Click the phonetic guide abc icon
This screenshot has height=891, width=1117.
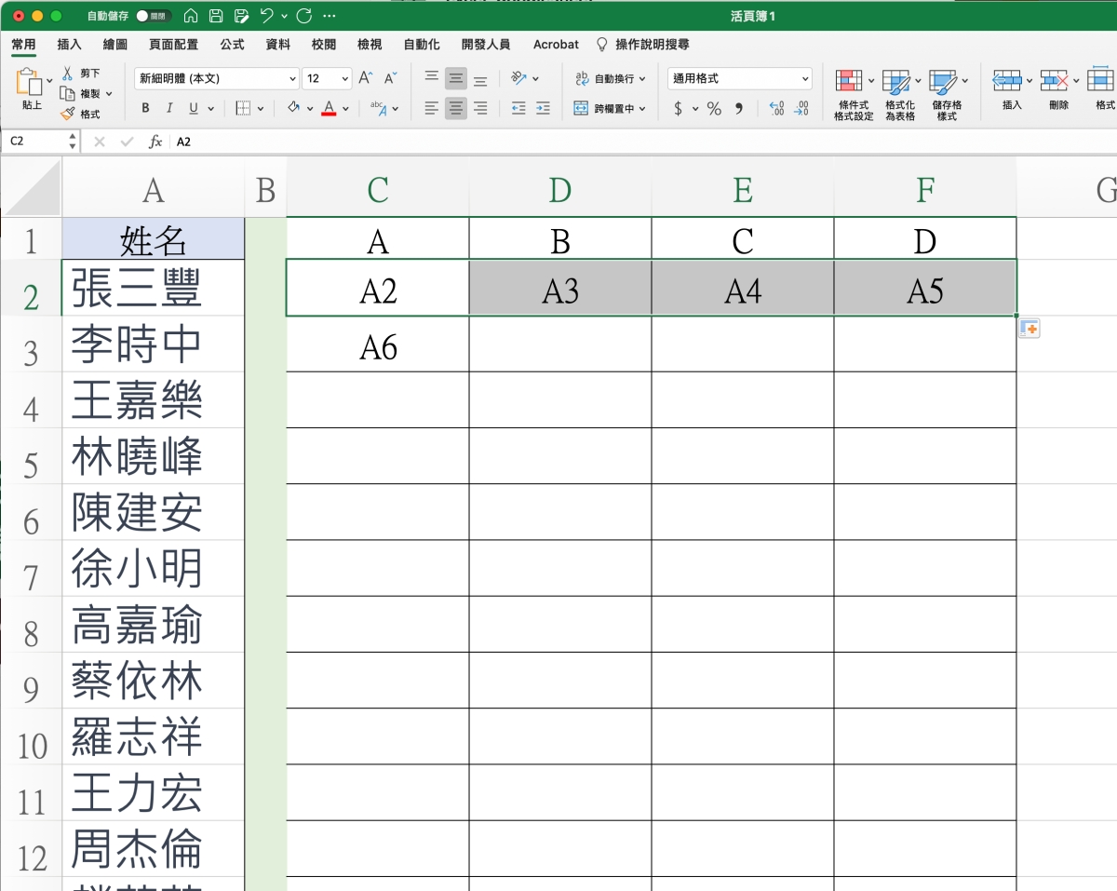(379, 108)
